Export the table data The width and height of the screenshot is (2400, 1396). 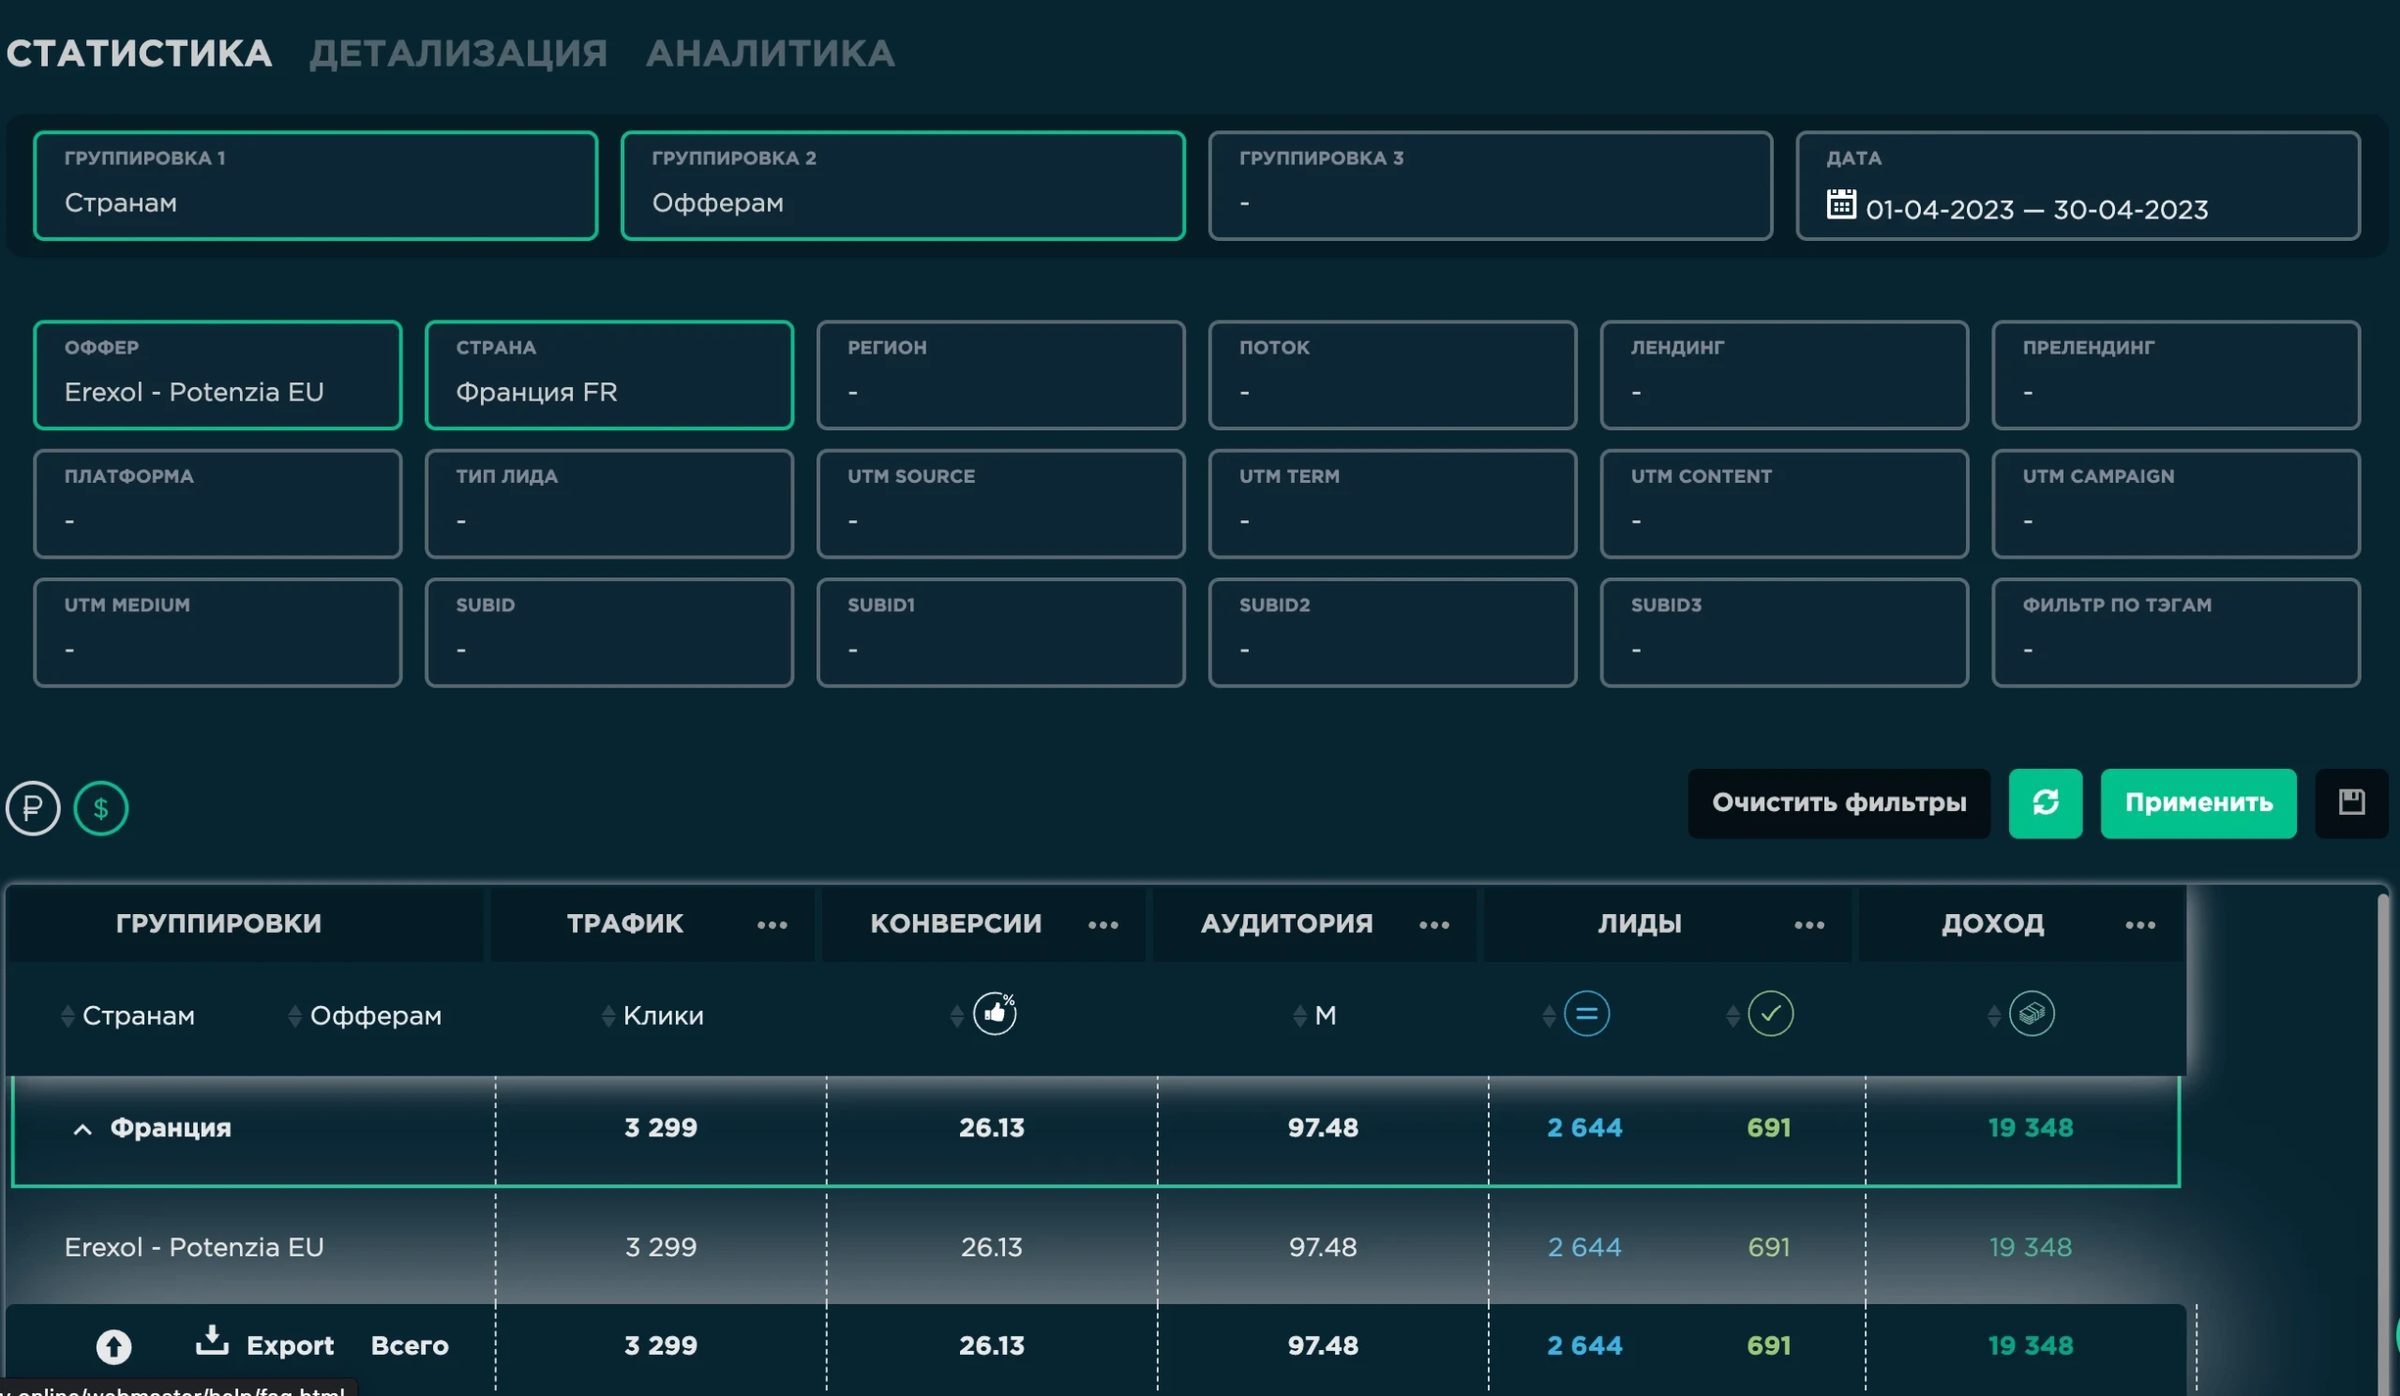pos(264,1343)
